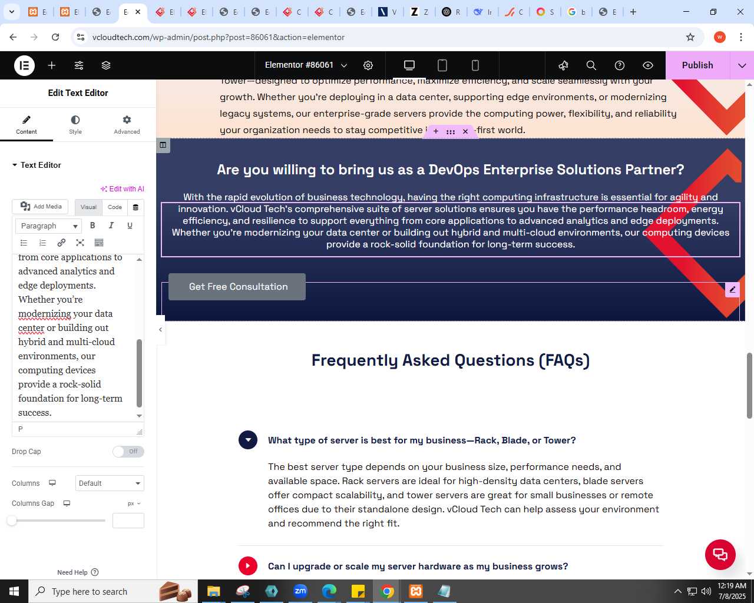This screenshot has width=754, height=603.
Task: Expand the Elementor #86061 document dropdown
Action: coord(306,65)
